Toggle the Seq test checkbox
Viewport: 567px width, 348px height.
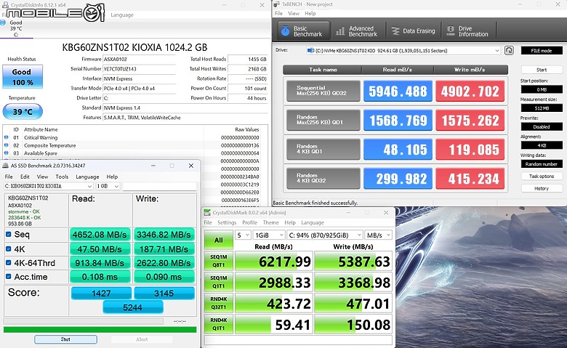coord(8,234)
